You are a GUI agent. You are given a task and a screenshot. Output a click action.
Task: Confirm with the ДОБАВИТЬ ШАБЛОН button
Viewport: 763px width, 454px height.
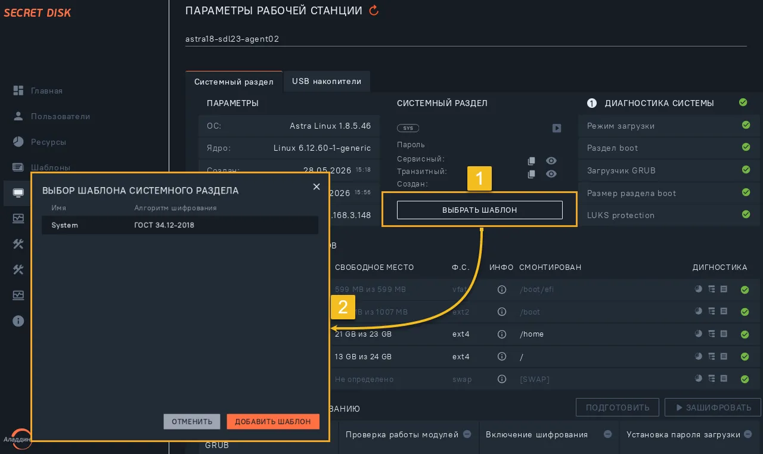tap(273, 421)
